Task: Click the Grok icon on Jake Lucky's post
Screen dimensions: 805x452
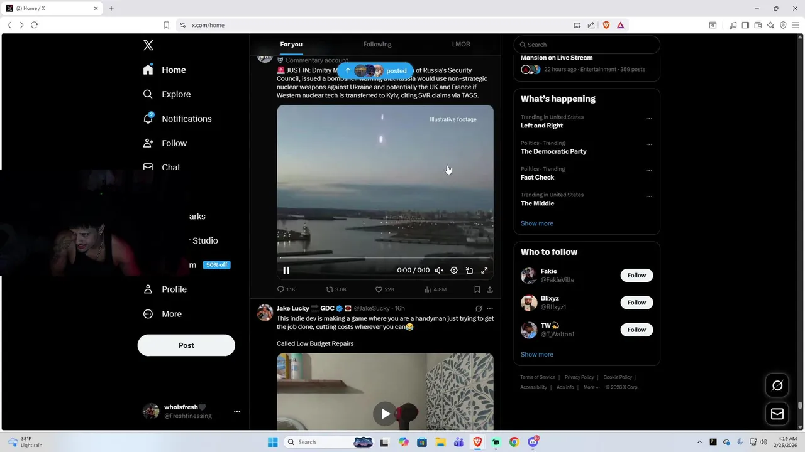Action: 479,309
